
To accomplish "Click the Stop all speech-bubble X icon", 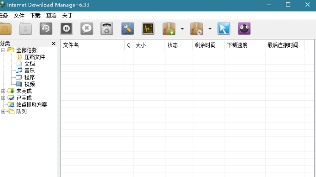I will pos(87,29).
